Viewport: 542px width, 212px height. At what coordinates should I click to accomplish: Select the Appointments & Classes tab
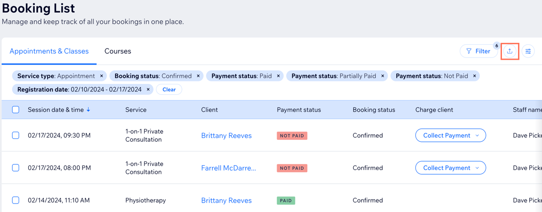point(49,51)
